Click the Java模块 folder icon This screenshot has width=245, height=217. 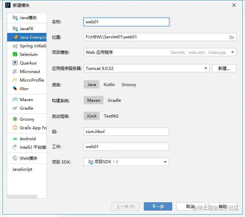15,18
